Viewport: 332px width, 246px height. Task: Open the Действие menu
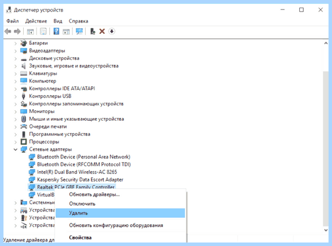36,21
